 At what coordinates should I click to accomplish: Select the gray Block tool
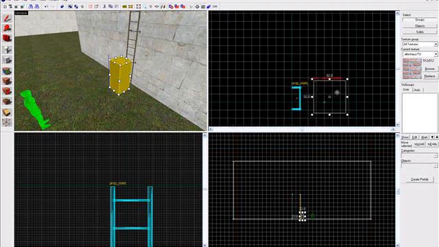[7, 60]
